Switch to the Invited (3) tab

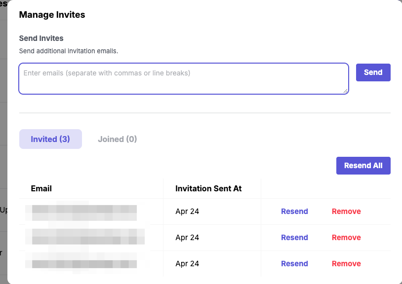50,139
